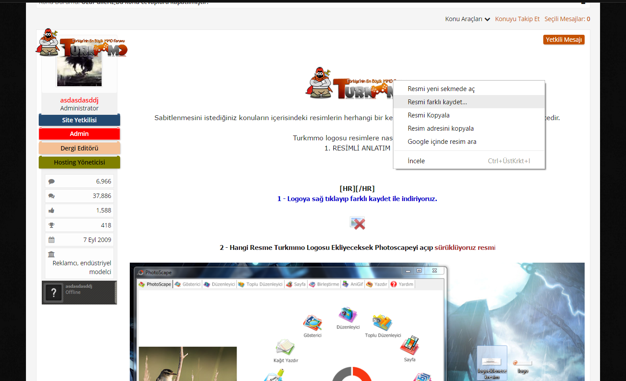The image size is (626, 381).
Task: Open Toplu Düzenleyici batch editor circle icon
Action: pos(382,323)
